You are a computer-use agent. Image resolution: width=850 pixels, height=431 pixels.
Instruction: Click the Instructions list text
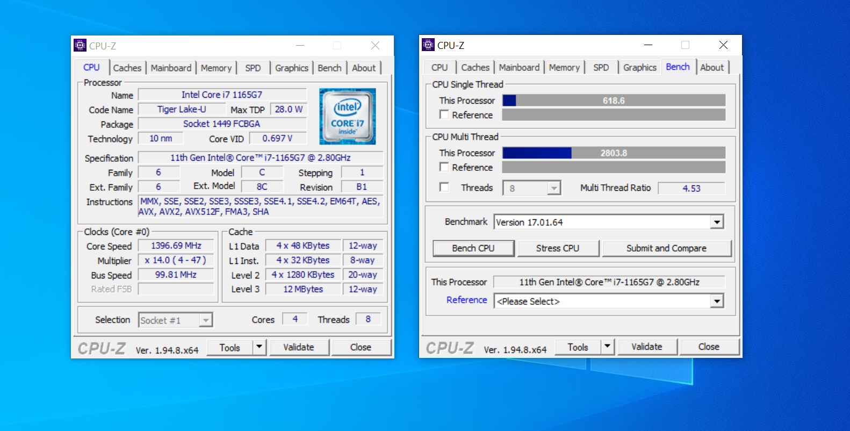pos(261,206)
